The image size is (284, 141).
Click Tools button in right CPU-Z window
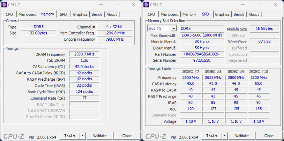coord(212,136)
